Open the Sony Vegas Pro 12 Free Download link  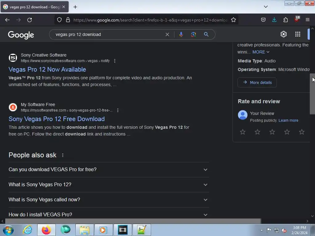coord(57,119)
